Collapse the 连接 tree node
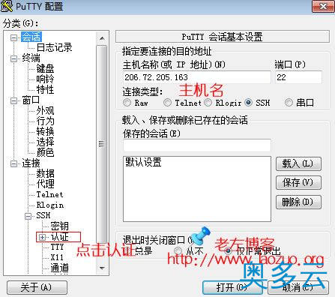 [14, 163]
